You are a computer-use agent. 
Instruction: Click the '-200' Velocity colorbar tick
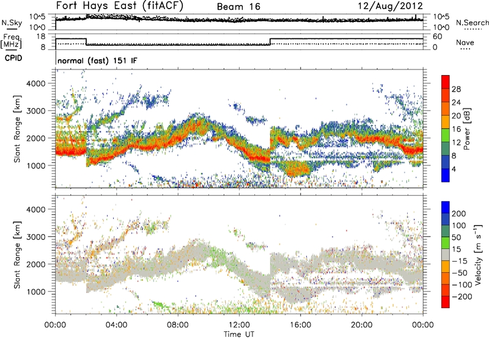[x=461, y=297]
